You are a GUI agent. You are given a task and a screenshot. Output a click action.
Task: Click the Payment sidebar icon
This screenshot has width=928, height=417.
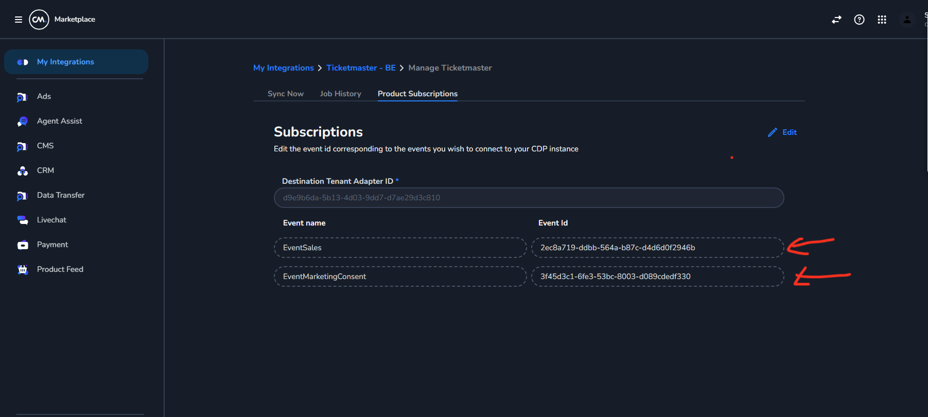[23, 245]
